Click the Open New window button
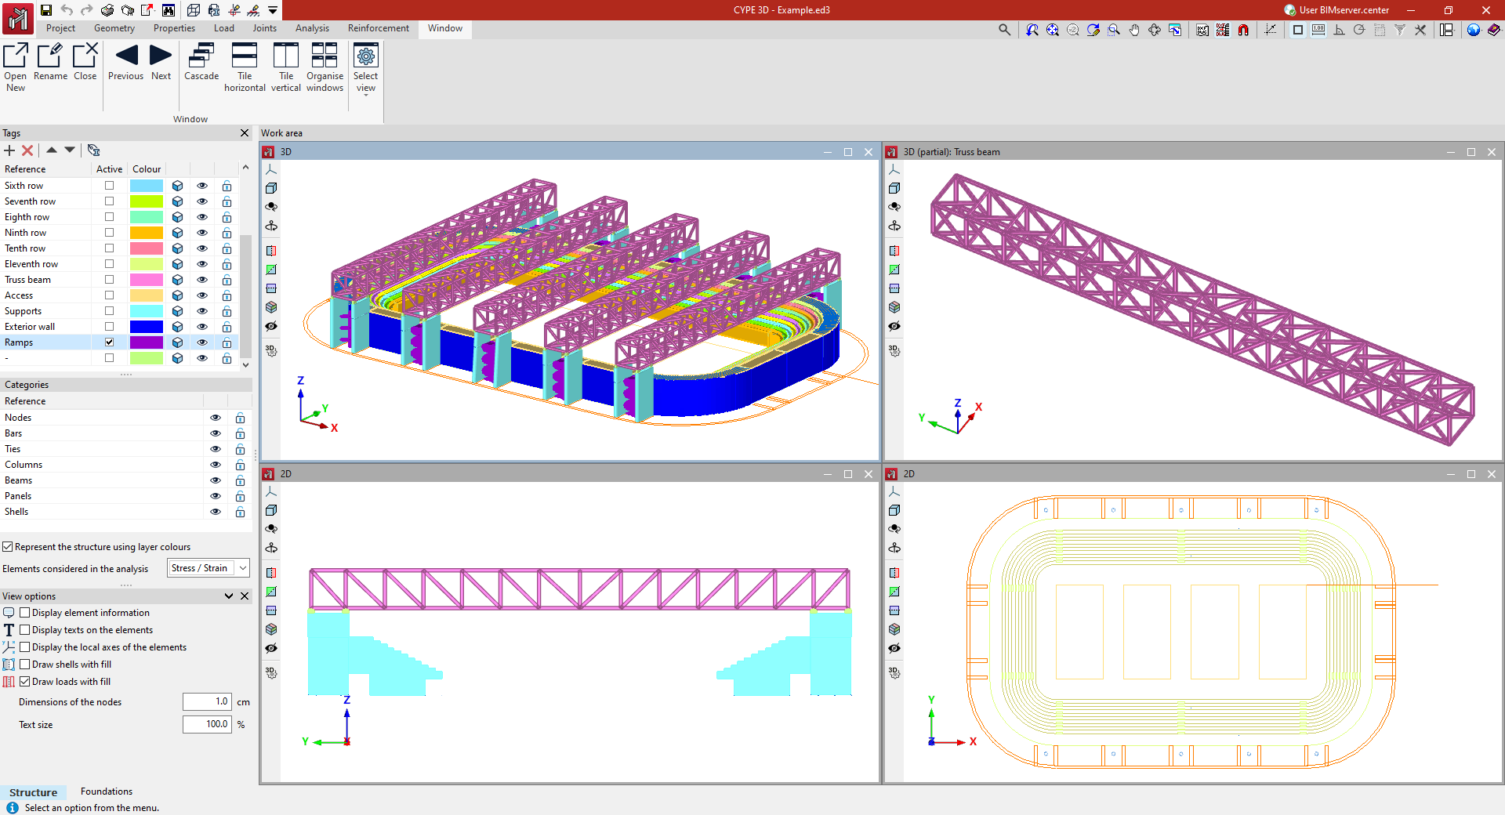The image size is (1505, 815). (16, 68)
